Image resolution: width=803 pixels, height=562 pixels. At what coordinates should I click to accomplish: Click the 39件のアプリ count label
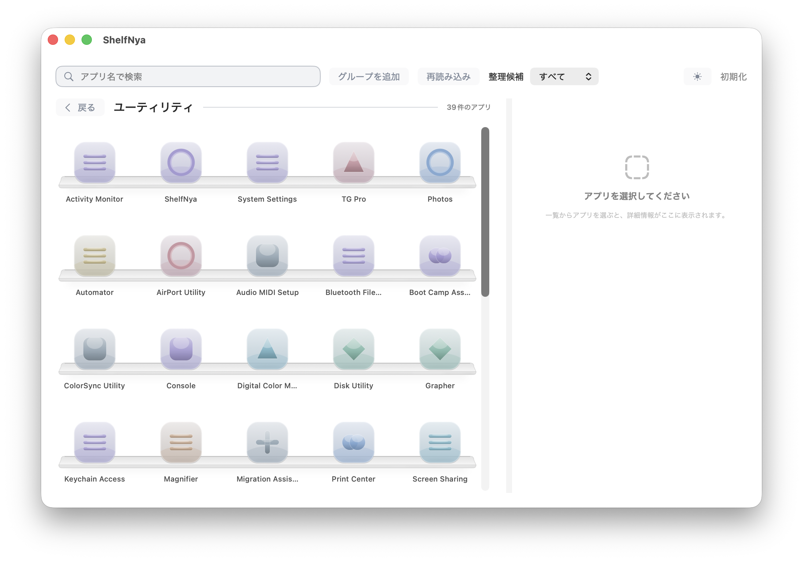pos(468,107)
